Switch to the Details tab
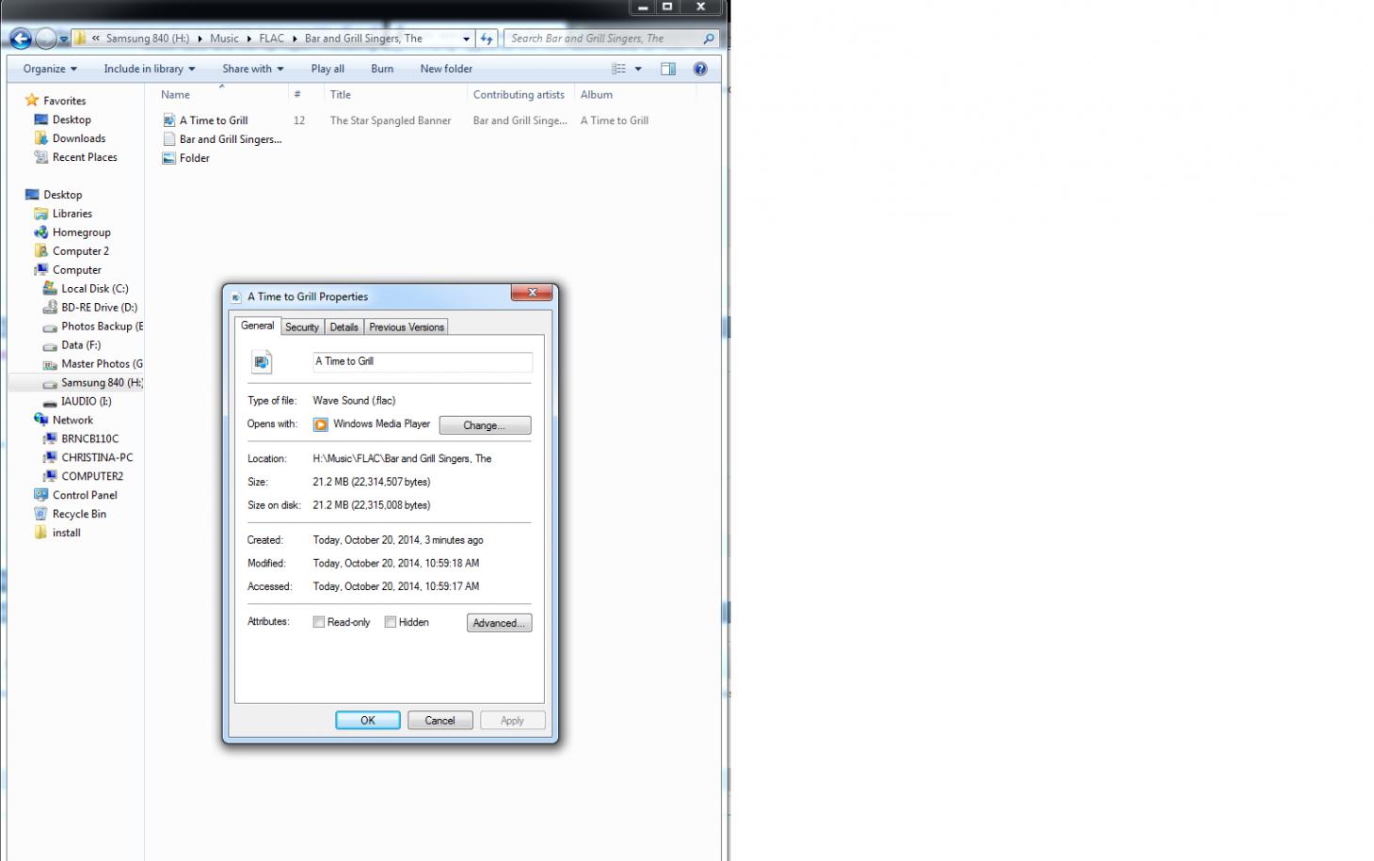The height and width of the screenshot is (861, 1374). pos(343,327)
